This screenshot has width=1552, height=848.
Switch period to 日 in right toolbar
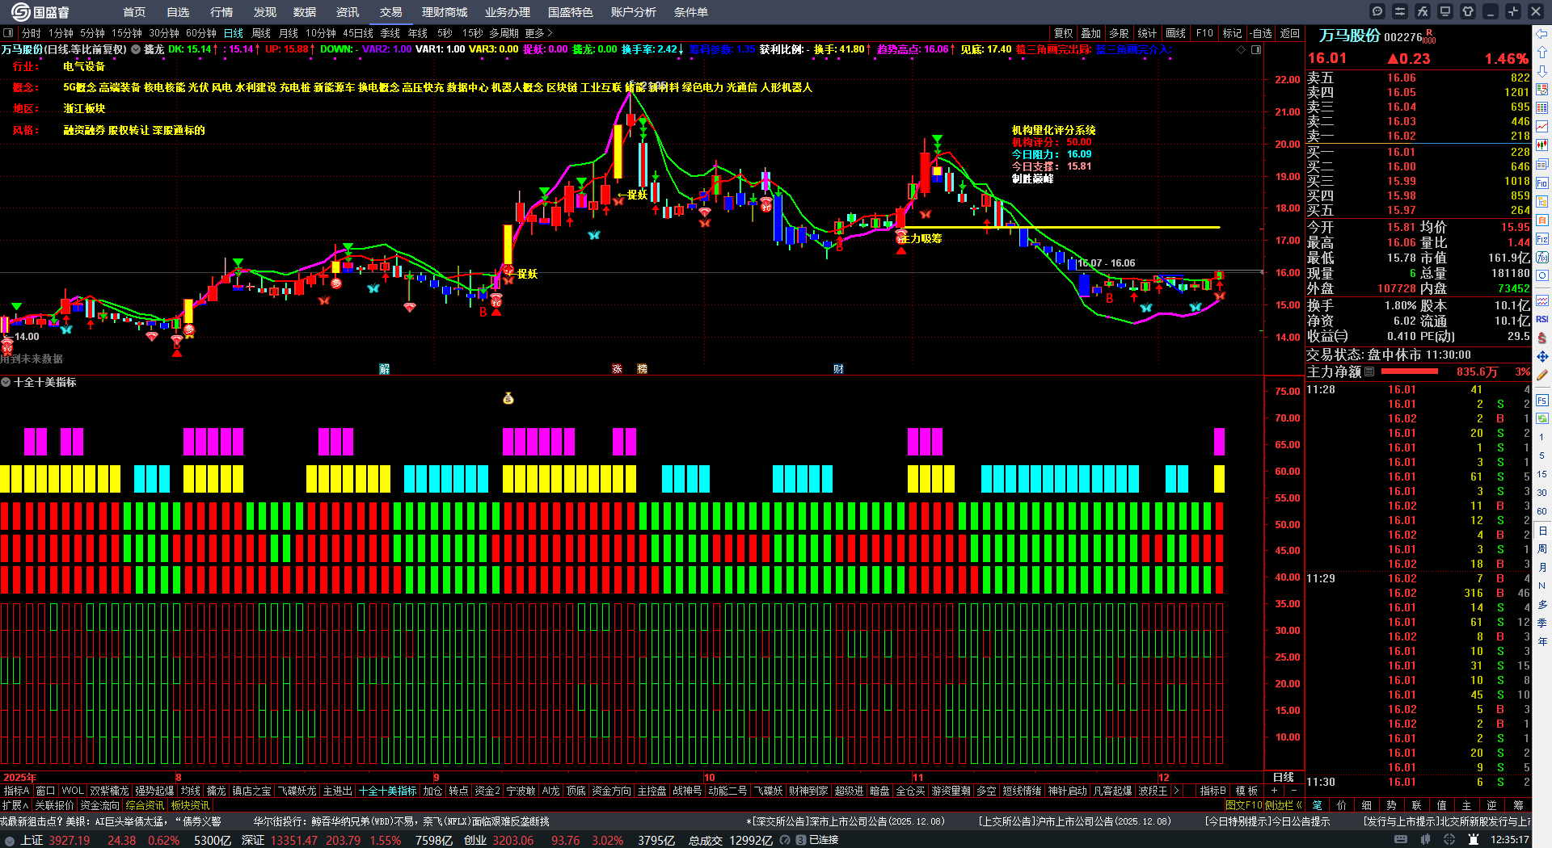pyautogui.click(x=1542, y=531)
